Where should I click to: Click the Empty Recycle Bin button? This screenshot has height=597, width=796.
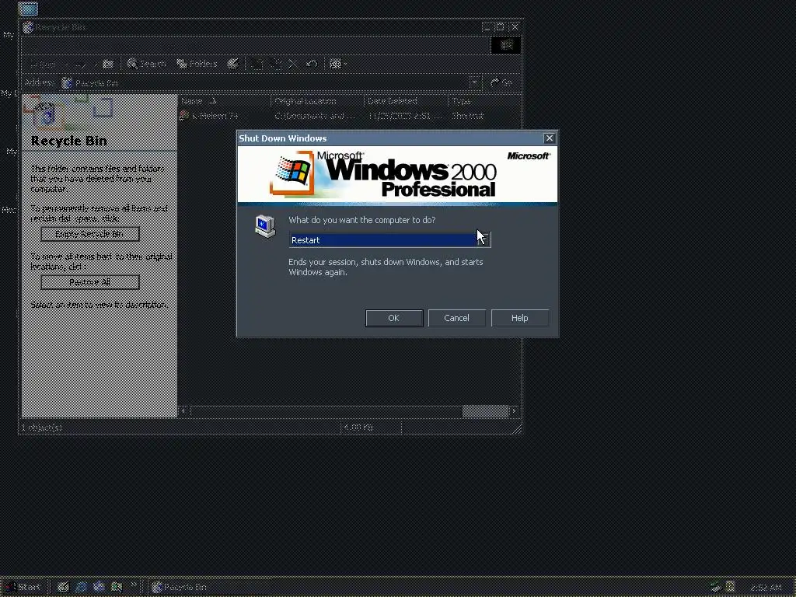[90, 233]
